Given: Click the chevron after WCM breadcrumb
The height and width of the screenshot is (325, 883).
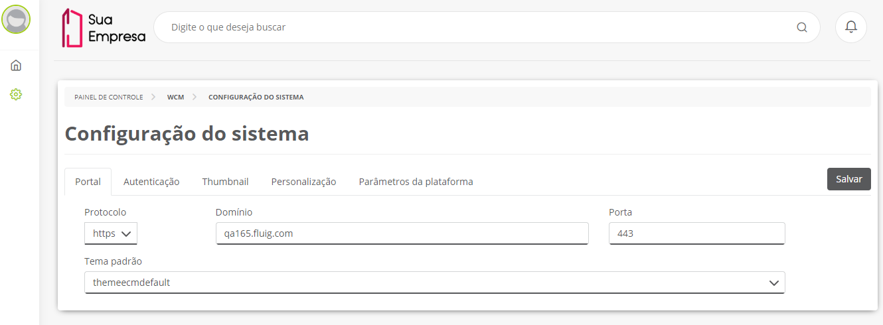Looking at the screenshot, I should tap(195, 97).
